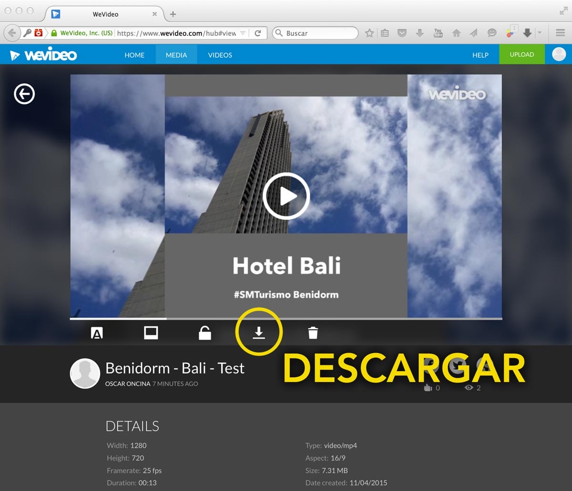Image resolution: width=572 pixels, height=491 pixels.
Task: Click the back arrow above the video player
Action: [24, 94]
